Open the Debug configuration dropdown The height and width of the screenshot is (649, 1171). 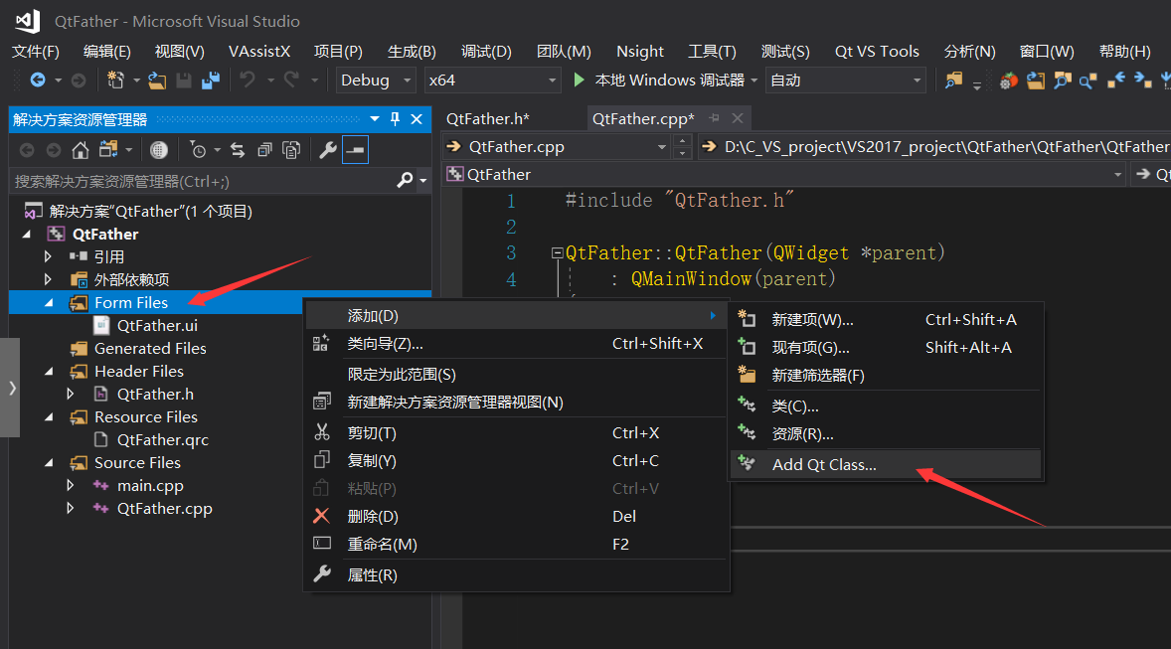click(375, 80)
